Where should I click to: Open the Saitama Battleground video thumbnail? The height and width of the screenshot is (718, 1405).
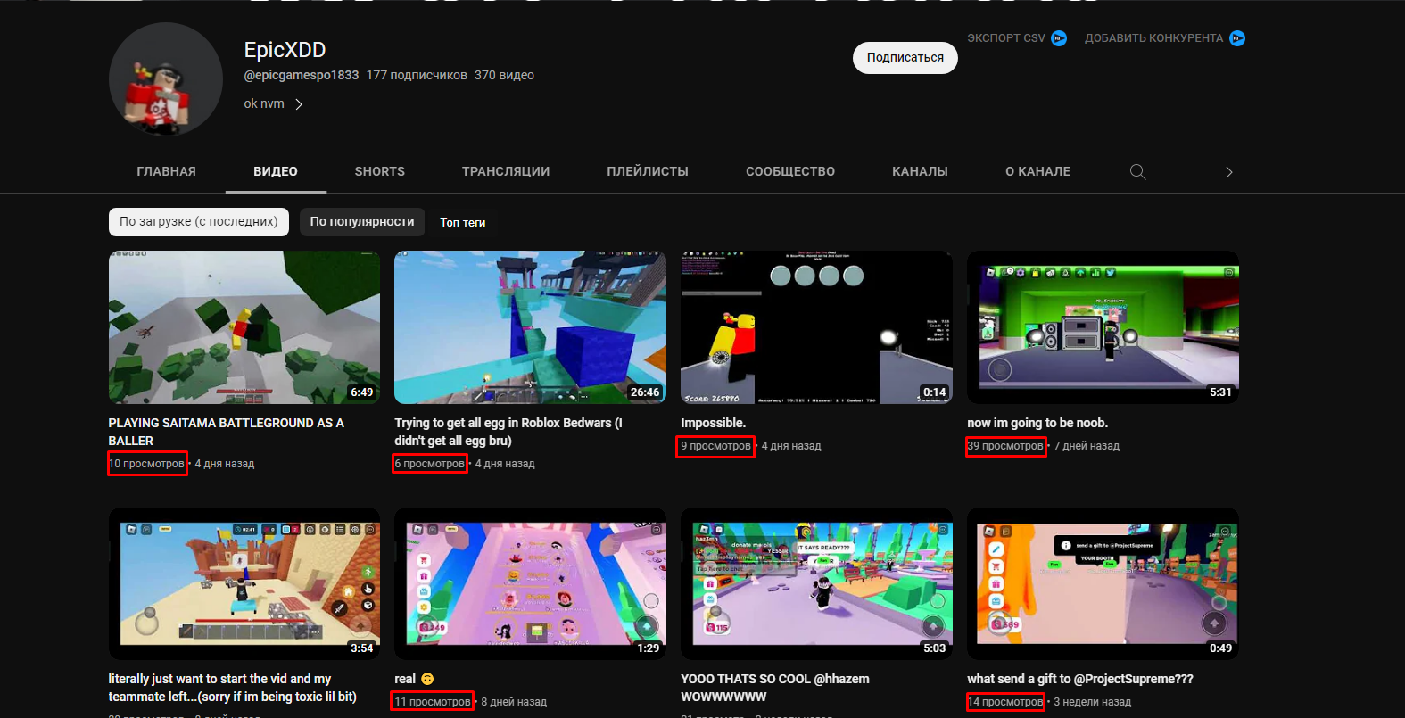244,327
